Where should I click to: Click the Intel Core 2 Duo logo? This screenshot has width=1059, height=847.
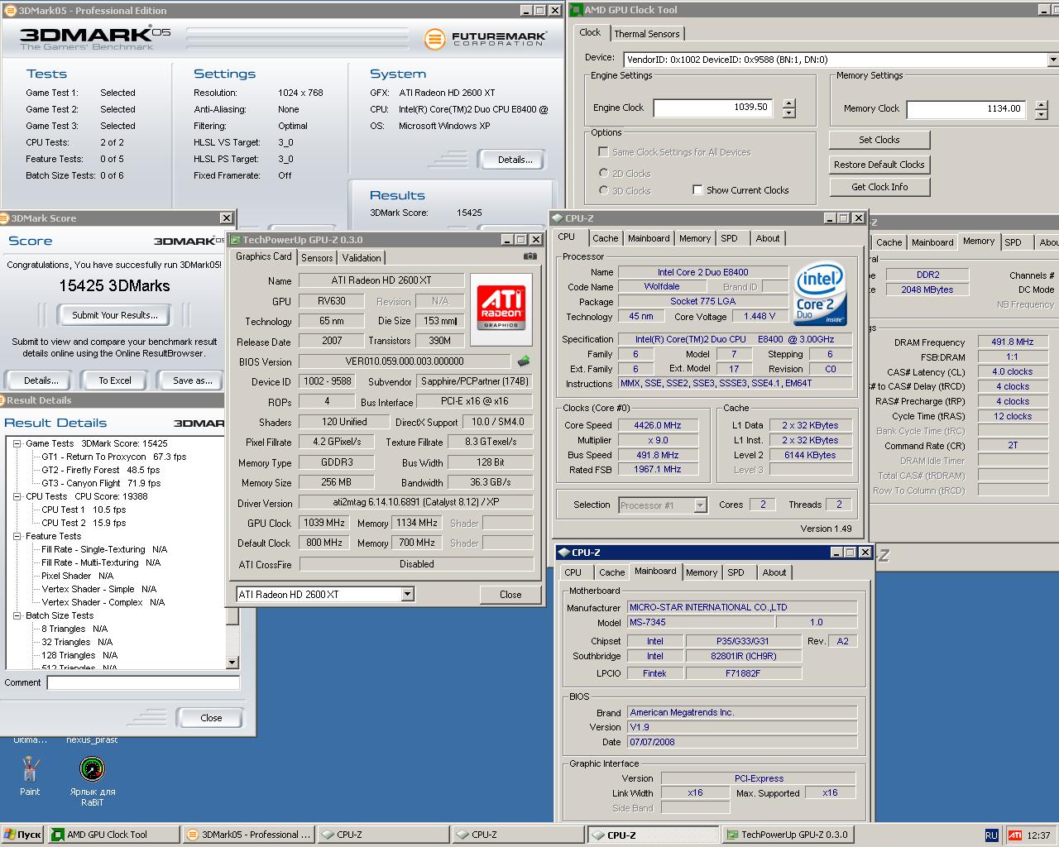tap(820, 294)
